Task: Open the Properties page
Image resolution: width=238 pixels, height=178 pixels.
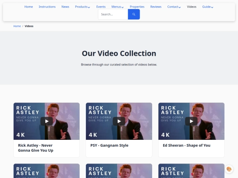Action: click(137, 7)
